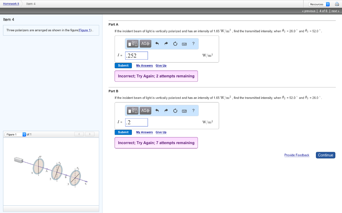342x213 pixels.
Task: Open help for Part A answer box
Action: click(x=193, y=44)
